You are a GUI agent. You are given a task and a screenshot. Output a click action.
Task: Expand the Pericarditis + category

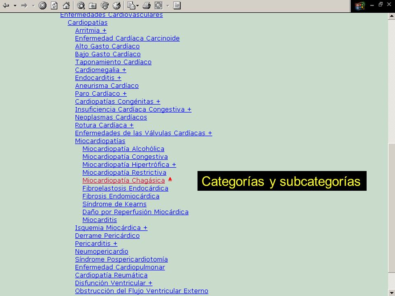[96, 243]
